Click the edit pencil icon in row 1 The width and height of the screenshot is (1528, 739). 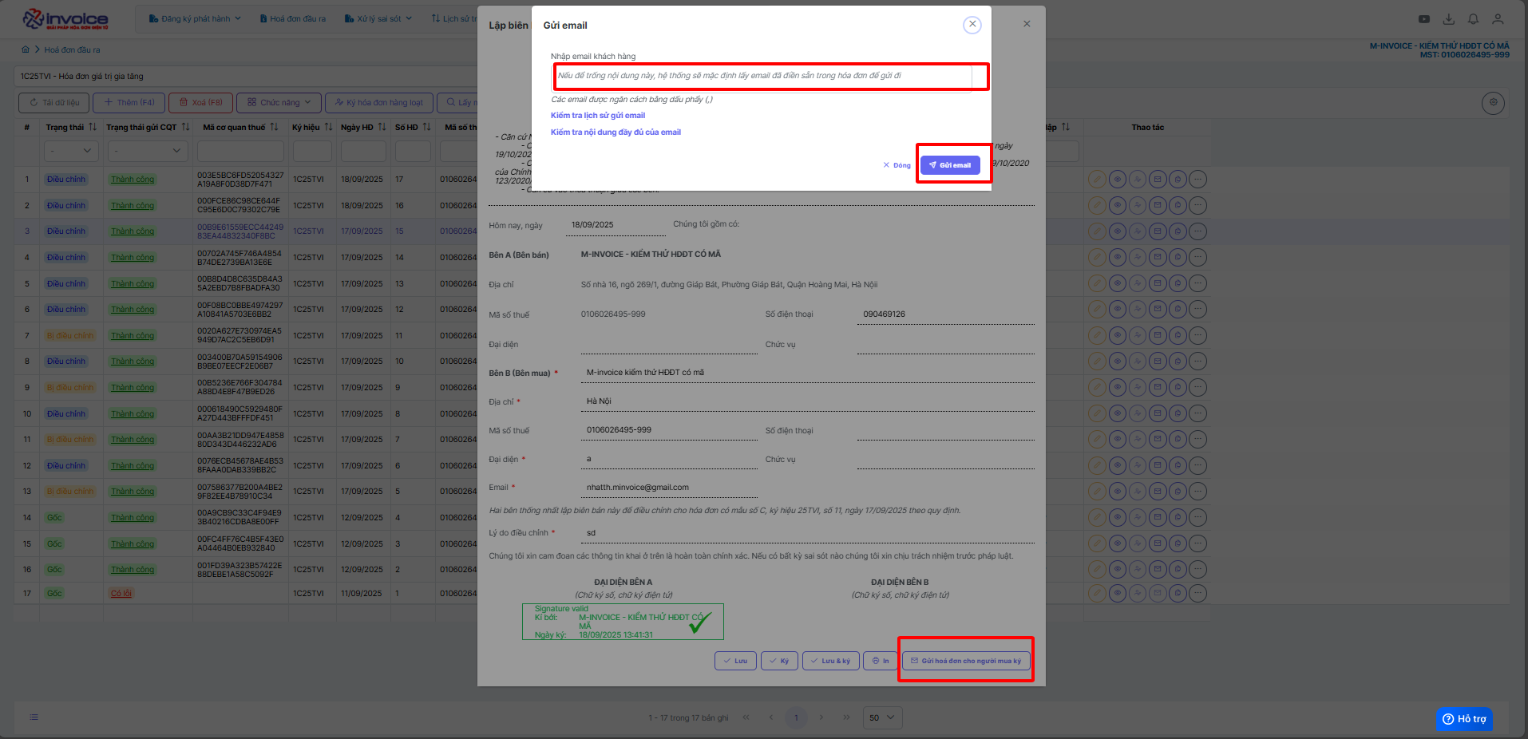point(1098,180)
